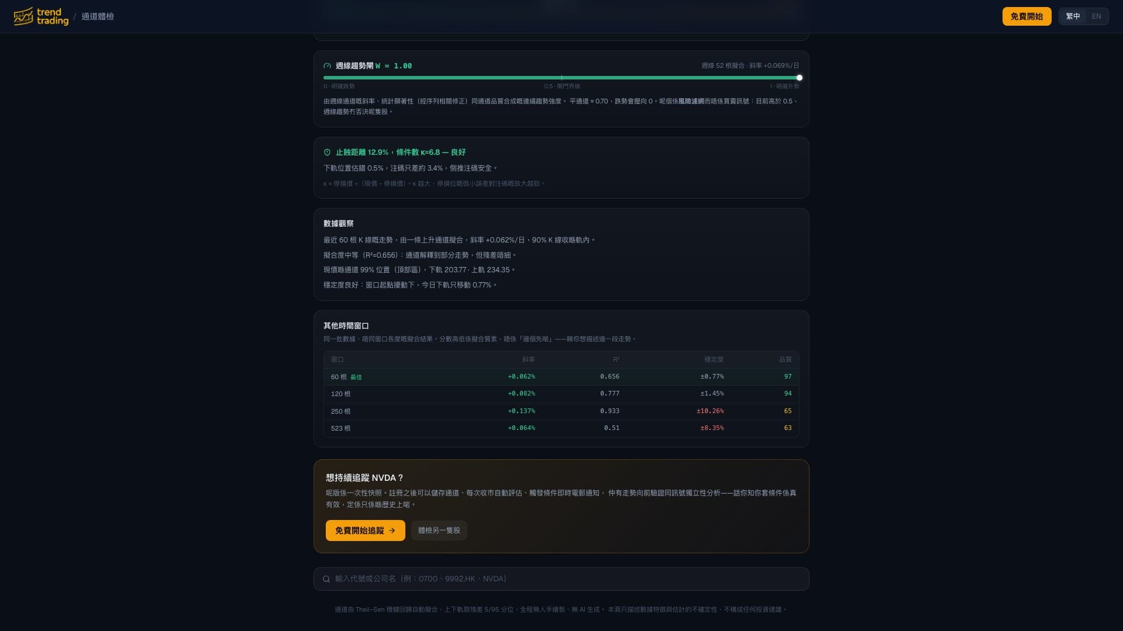This screenshot has width=1123, height=631.
Task: Click quality score 65
Action: tap(788, 411)
